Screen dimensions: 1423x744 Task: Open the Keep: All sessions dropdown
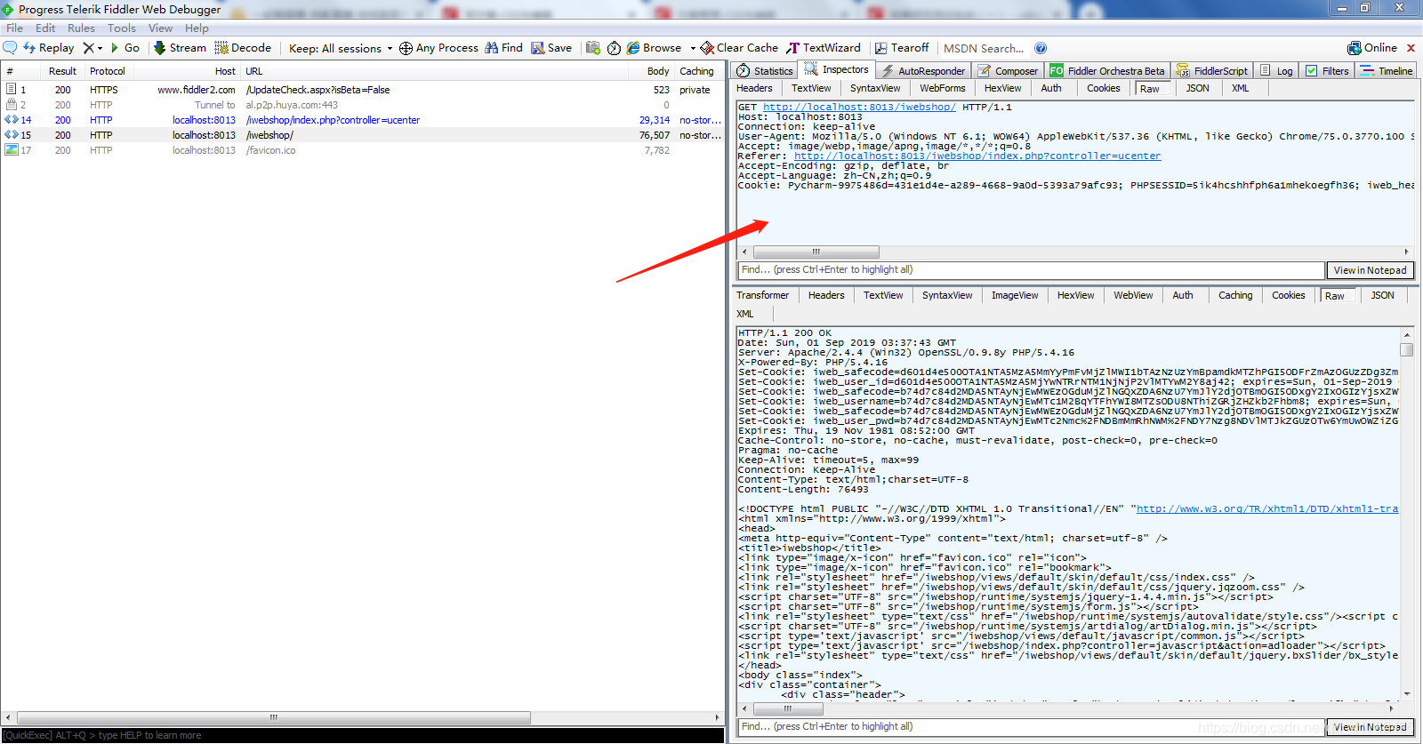click(341, 48)
